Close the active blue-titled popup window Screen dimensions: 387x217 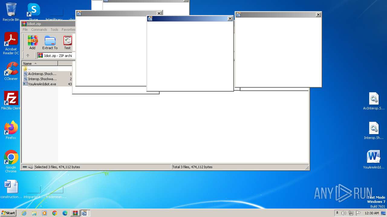click(x=230, y=19)
